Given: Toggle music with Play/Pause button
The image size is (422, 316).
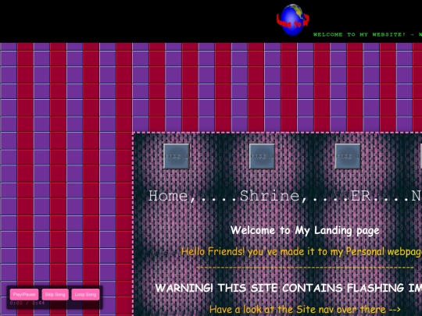Looking at the screenshot, I should click(x=24, y=294).
